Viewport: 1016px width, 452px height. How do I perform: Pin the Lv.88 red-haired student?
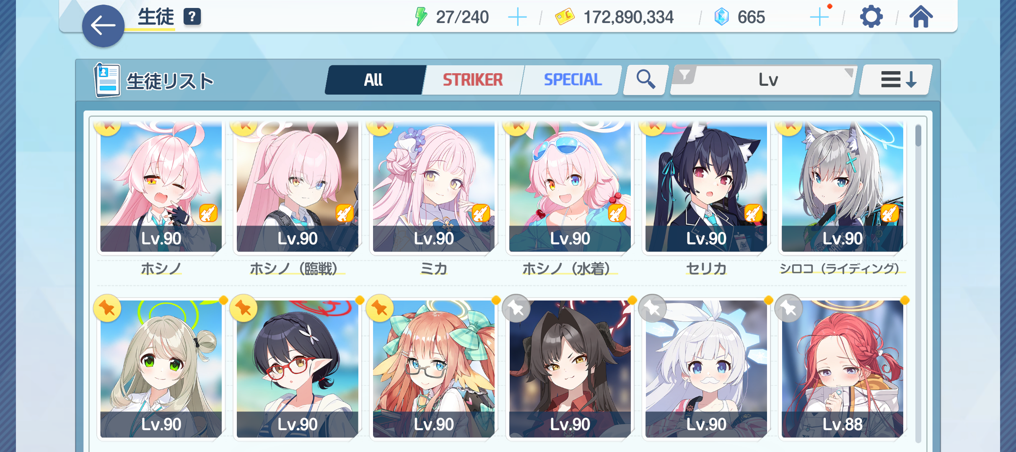(x=789, y=309)
